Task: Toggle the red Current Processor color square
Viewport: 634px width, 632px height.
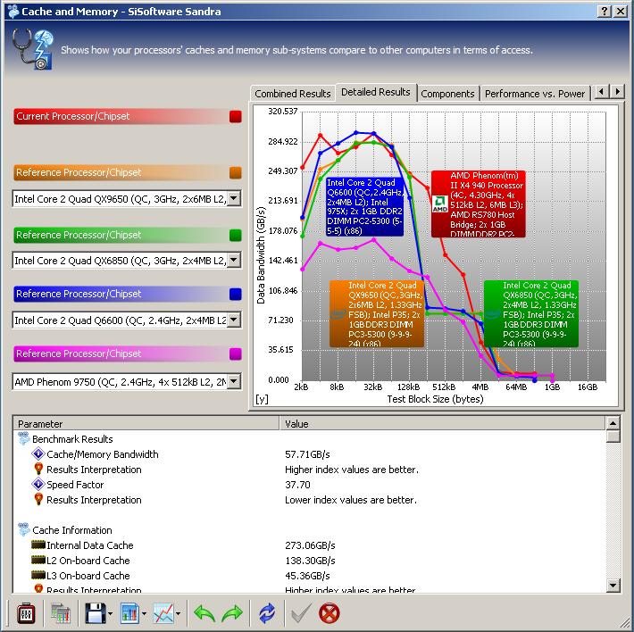Action: (236, 116)
